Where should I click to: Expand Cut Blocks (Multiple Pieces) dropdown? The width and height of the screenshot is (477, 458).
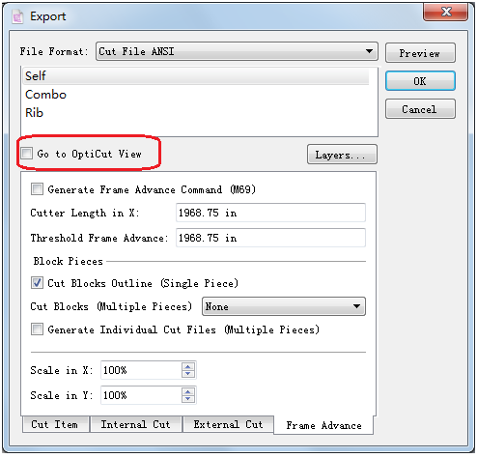[284, 306]
